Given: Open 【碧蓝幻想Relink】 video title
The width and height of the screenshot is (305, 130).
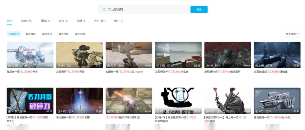Looking at the screenshot, I should 225,119.
